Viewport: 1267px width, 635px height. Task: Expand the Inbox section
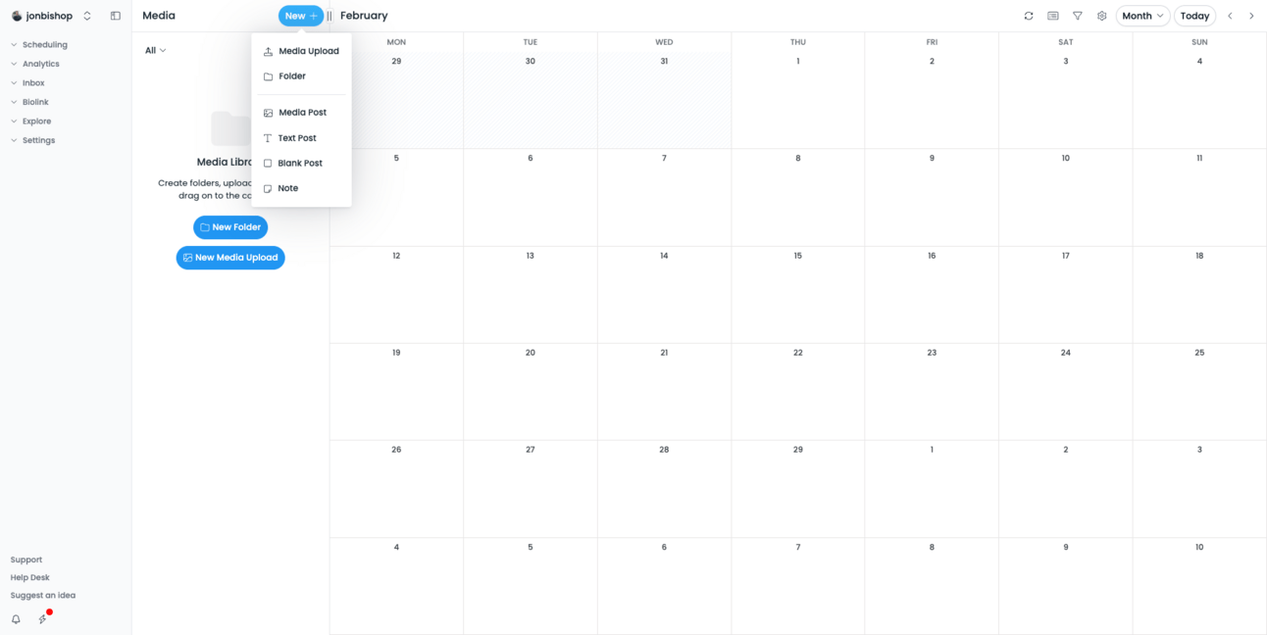coord(33,83)
